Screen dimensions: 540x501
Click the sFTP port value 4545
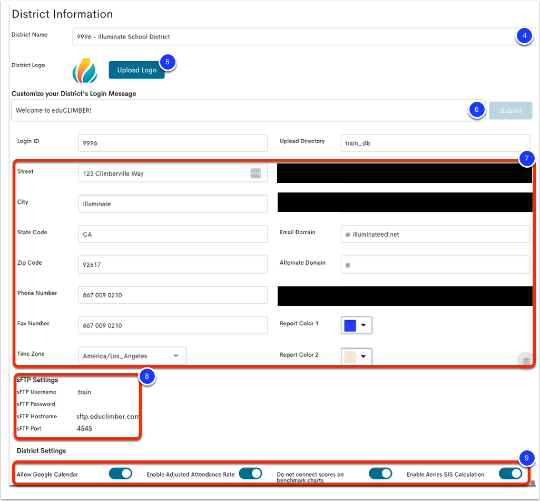tap(84, 428)
